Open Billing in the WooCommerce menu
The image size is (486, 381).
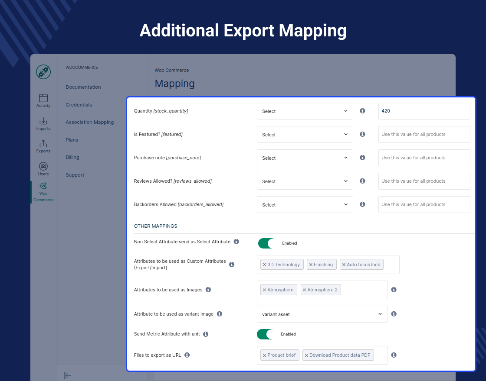72,157
